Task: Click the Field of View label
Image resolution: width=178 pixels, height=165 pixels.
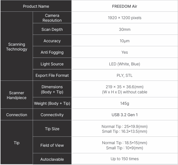Action: point(52,145)
